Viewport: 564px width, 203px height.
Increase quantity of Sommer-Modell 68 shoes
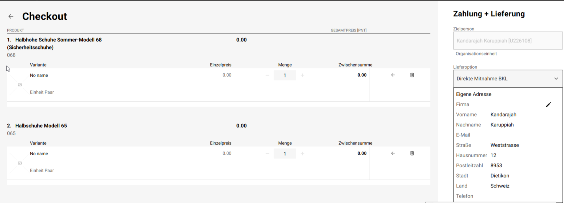[x=302, y=75]
